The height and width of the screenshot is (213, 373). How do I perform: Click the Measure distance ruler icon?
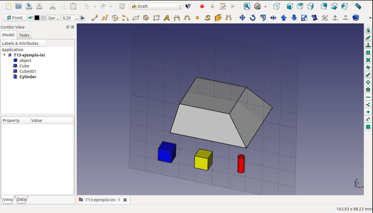358,6
